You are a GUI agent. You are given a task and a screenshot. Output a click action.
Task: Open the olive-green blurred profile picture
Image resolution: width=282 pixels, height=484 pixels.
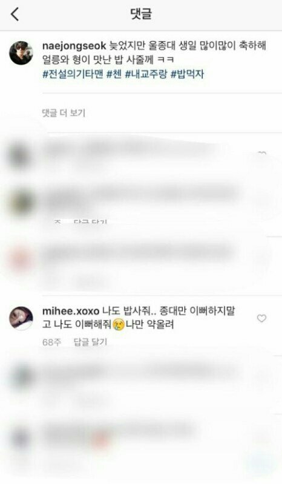pyautogui.click(x=21, y=202)
